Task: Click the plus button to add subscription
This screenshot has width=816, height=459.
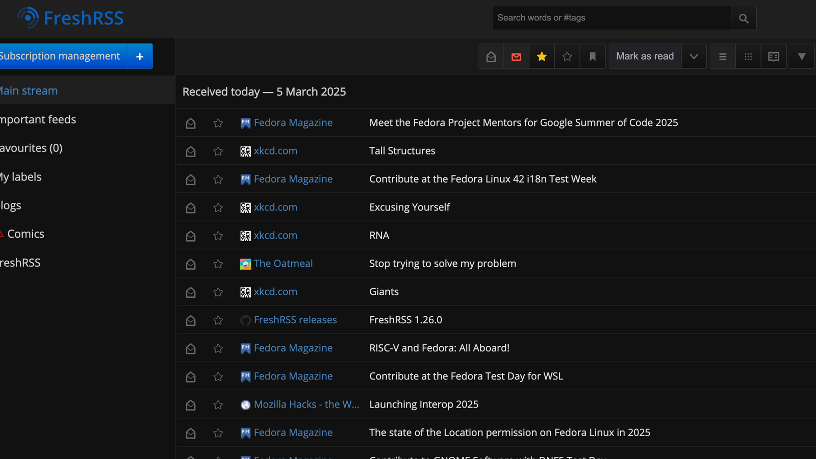Action: click(140, 56)
